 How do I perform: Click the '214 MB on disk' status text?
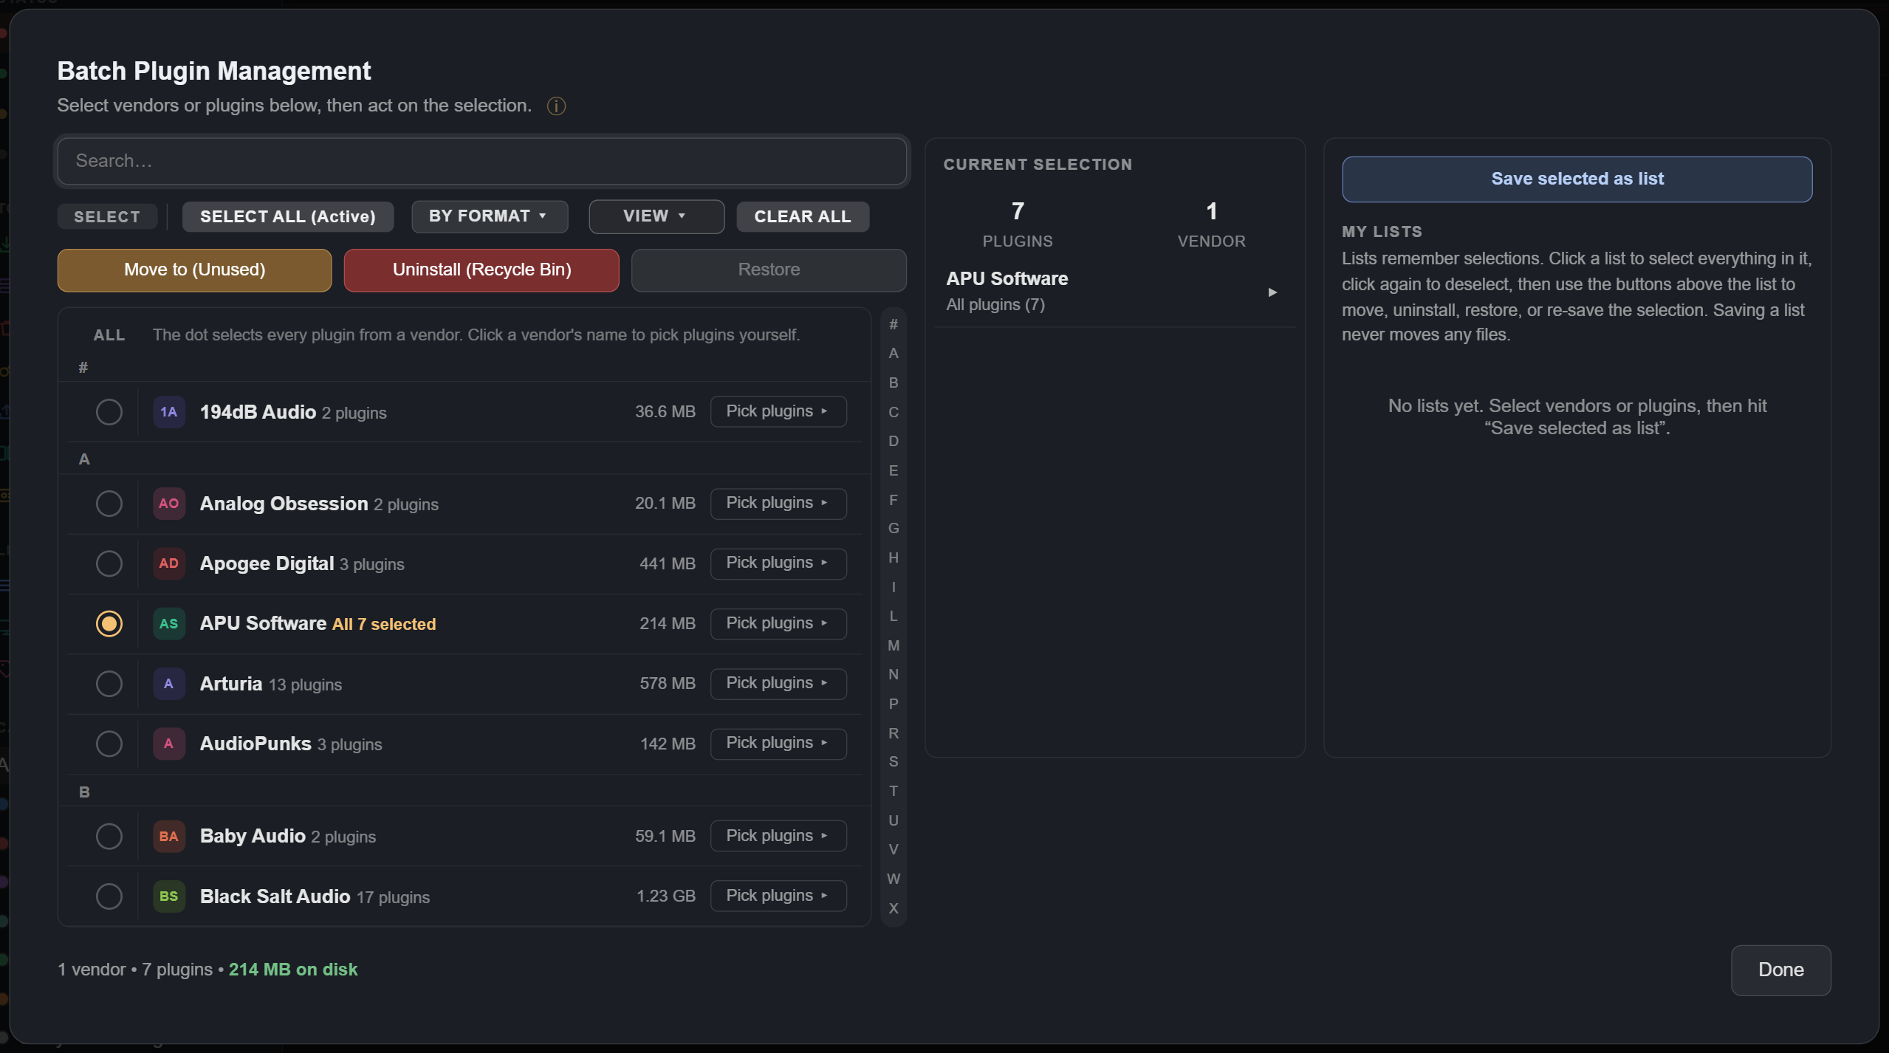click(293, 970)
